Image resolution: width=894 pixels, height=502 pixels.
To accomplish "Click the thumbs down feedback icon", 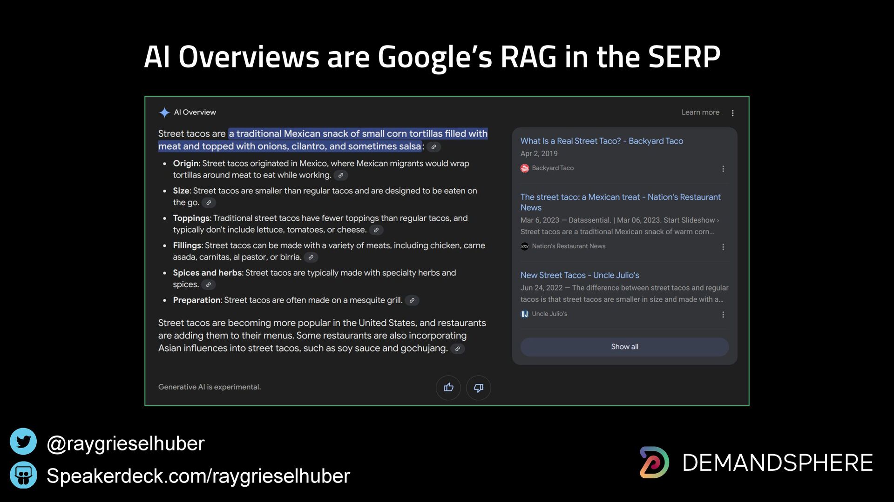I will 478,388.
